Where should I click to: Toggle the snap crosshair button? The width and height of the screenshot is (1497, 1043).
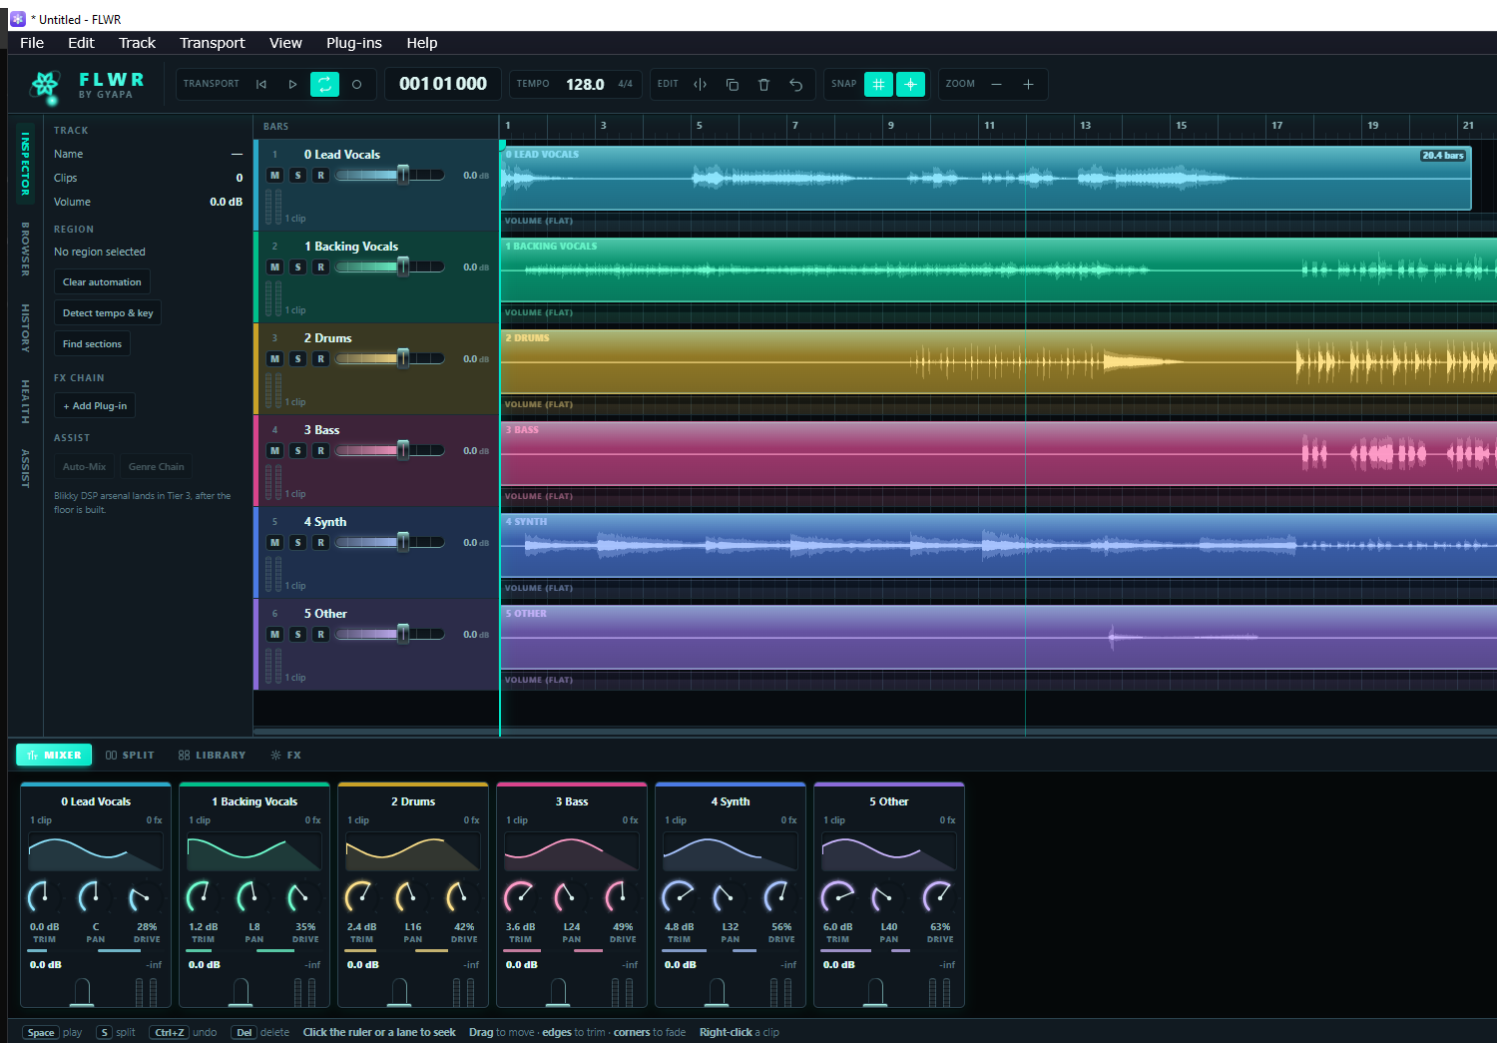(910, 85)
